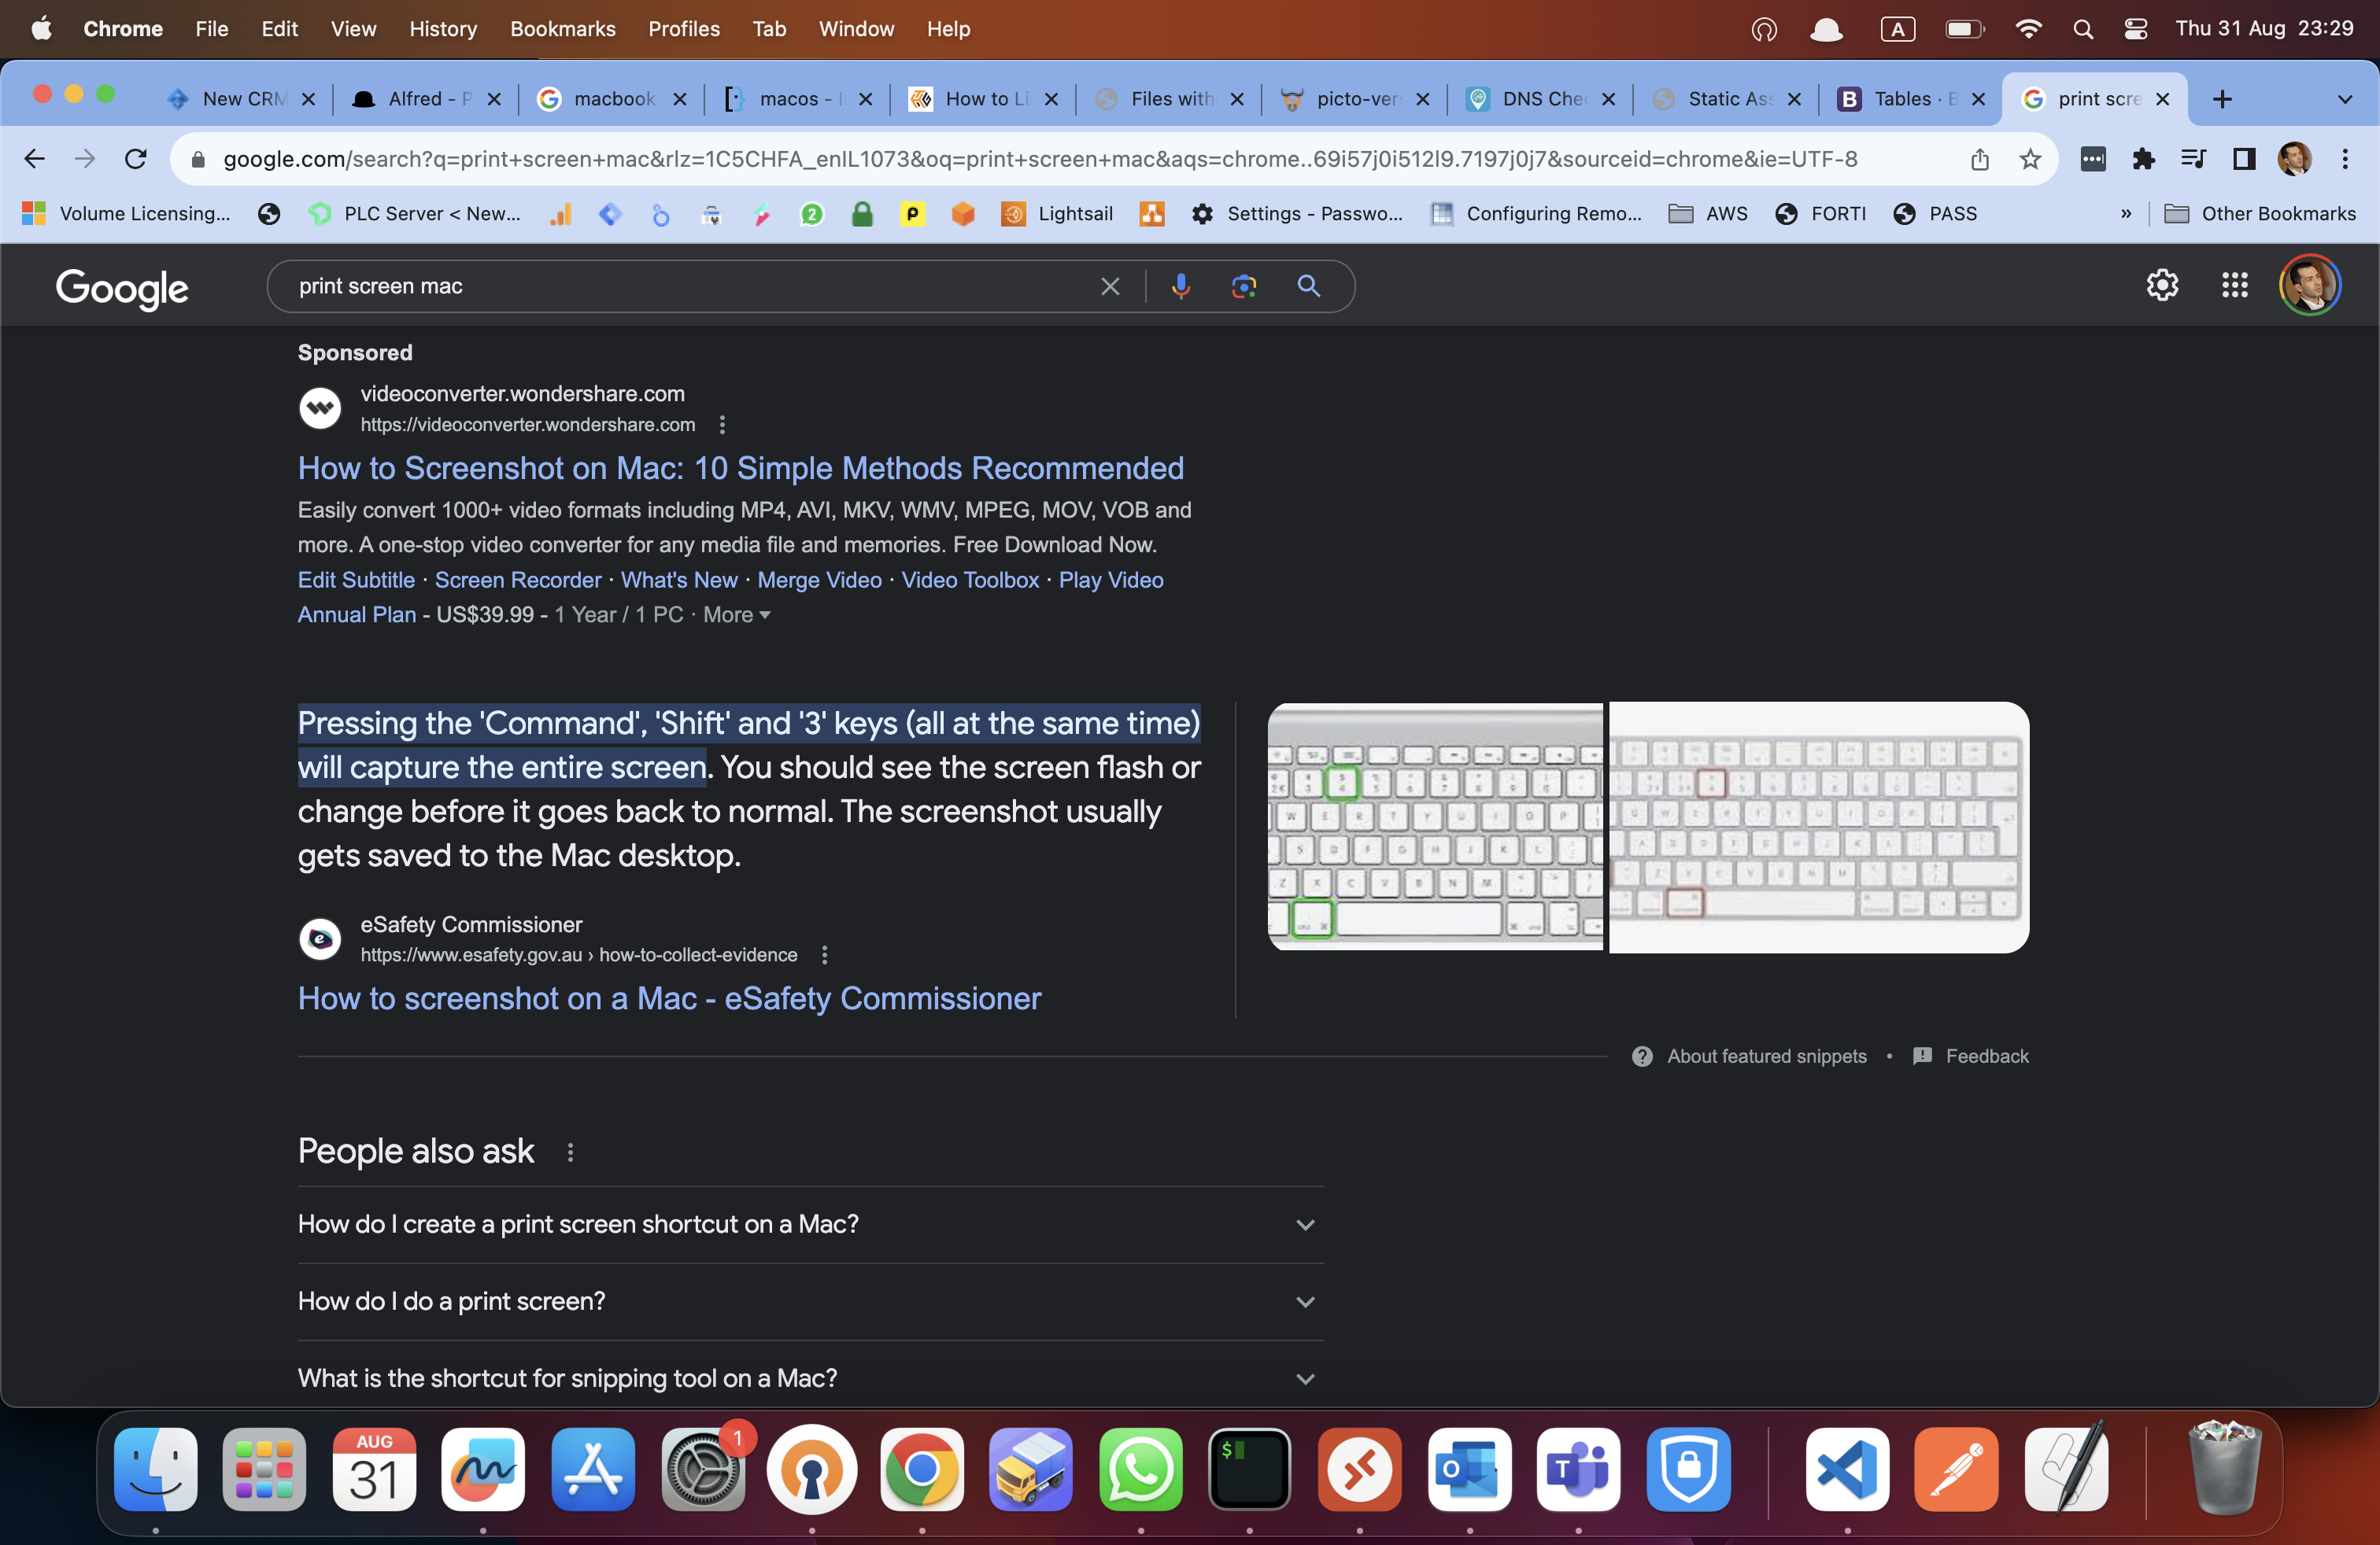
Task: Open media controls icon in toolbar
Action: point(2194,159)
